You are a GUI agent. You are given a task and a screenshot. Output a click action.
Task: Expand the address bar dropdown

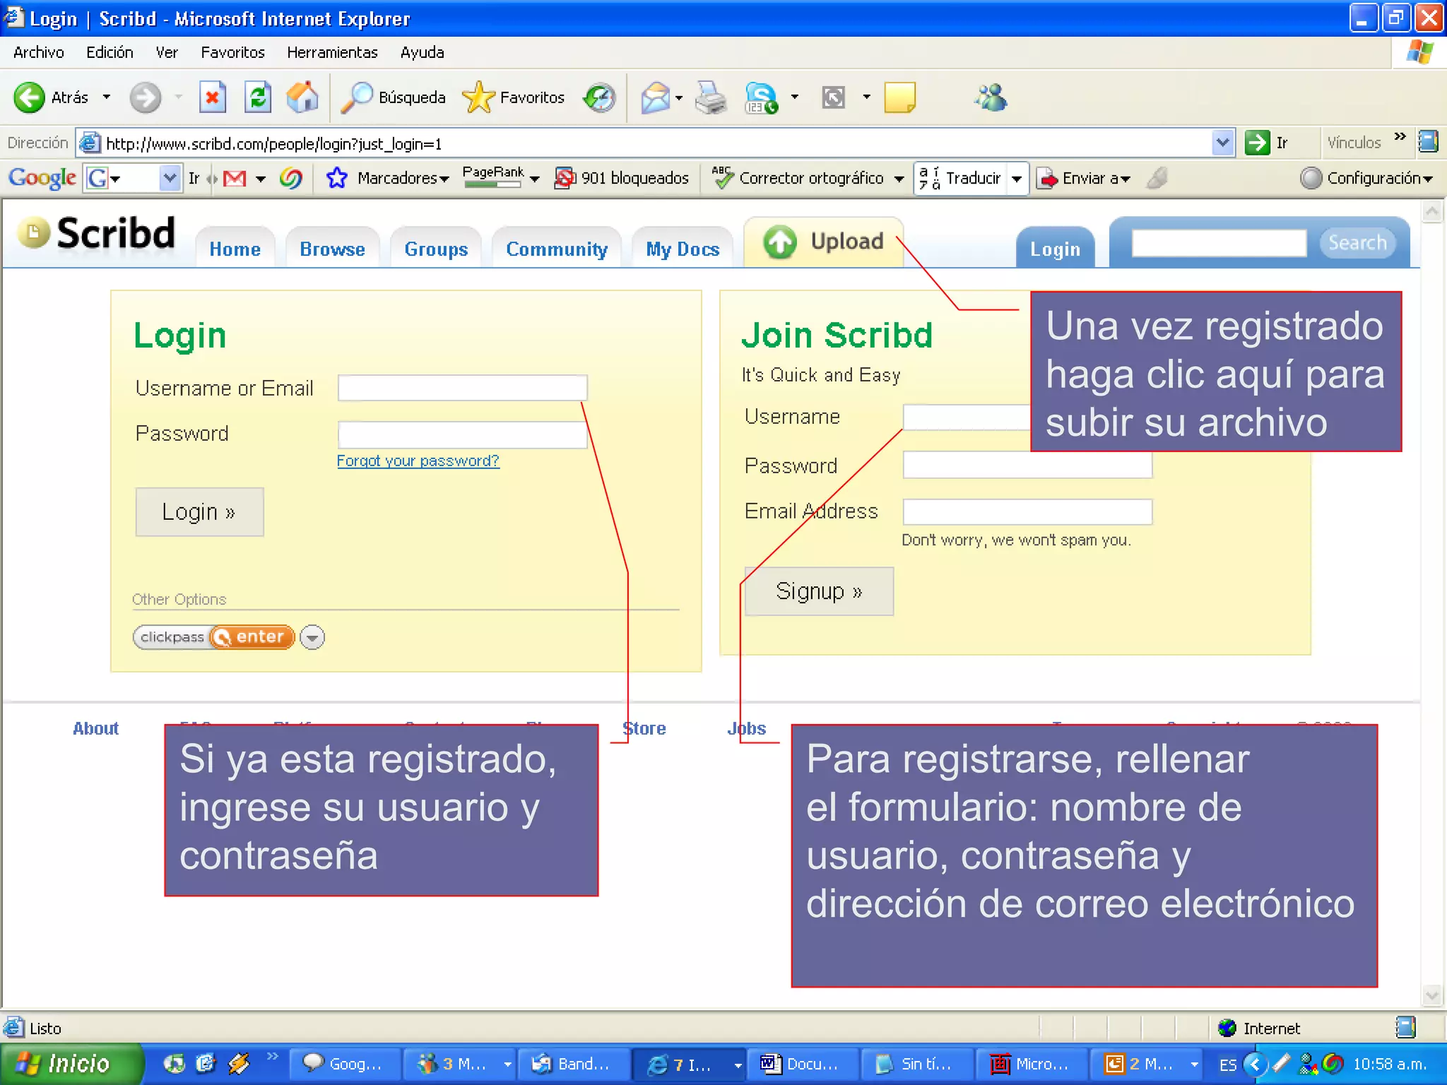(x=1222, y=143)
